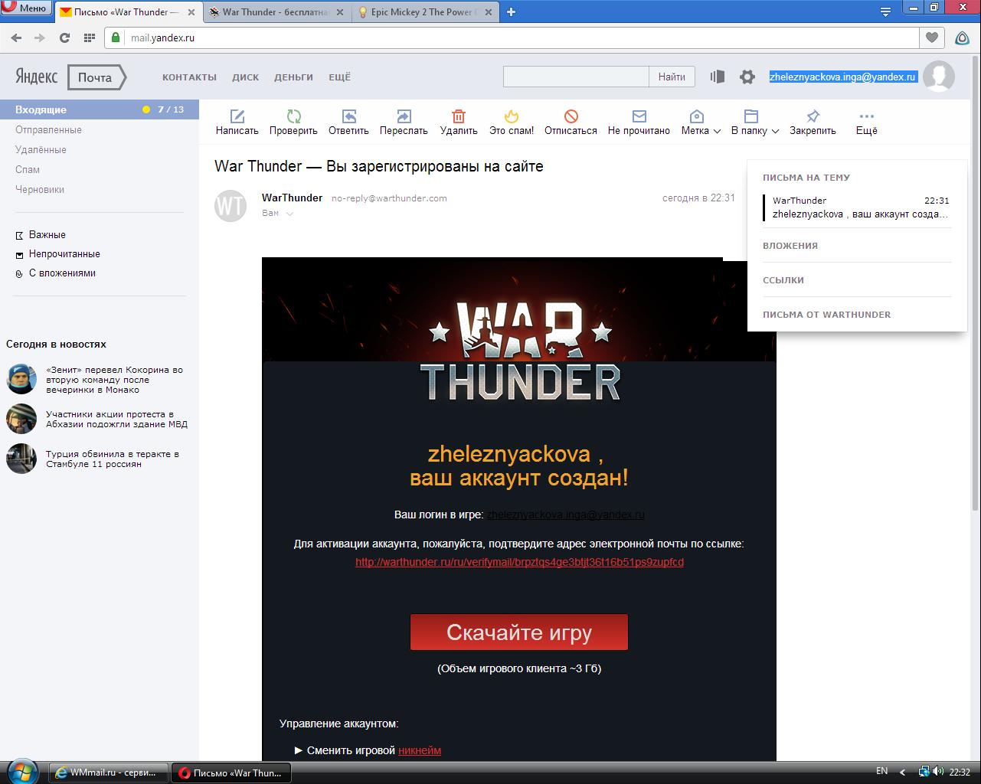Click the Удалить trash icon

pos(459,116)
